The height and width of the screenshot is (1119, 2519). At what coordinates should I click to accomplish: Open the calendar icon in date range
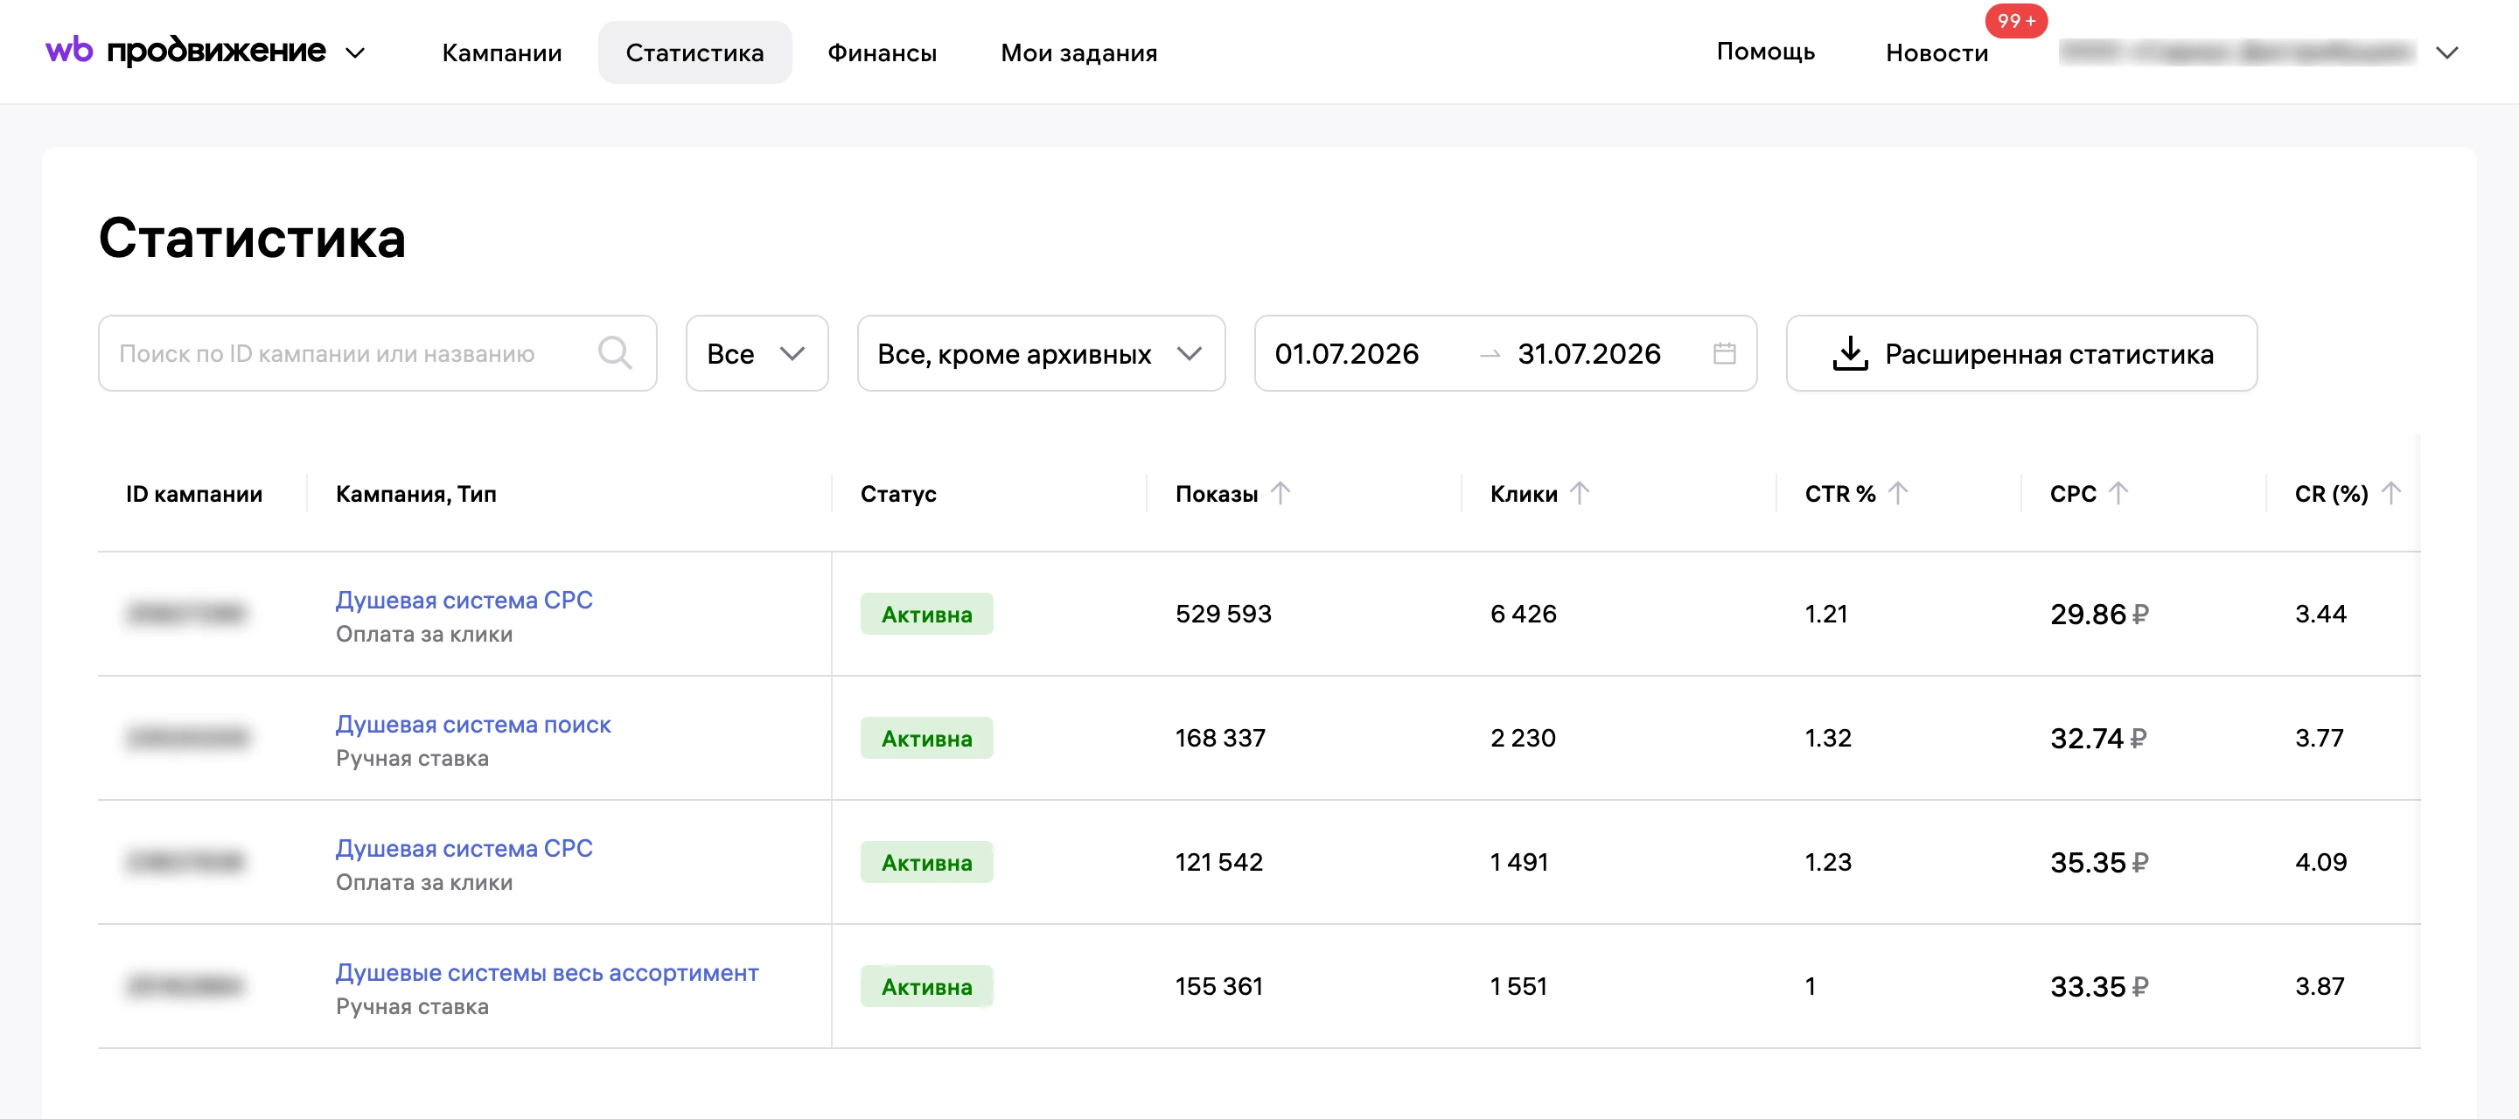coord(1724,353)
